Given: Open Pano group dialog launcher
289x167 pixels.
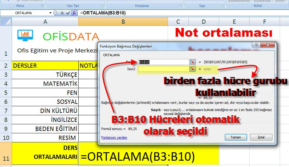Looking at the screenshot, I should pos(42,6).
